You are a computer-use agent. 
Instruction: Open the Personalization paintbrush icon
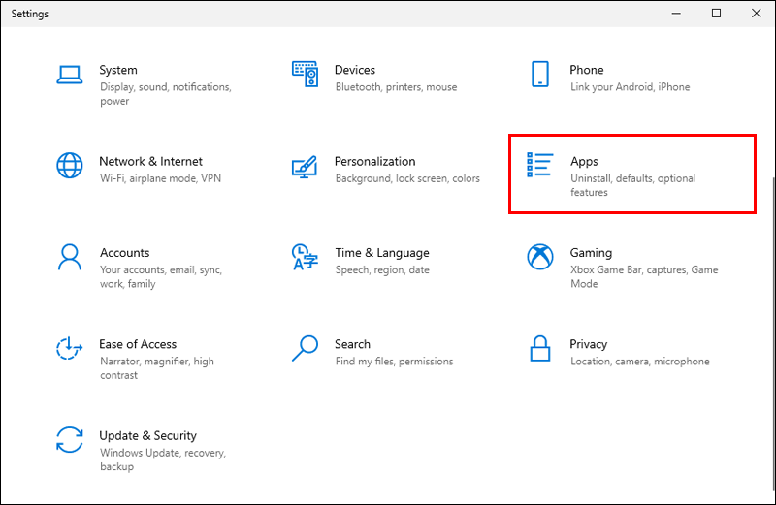[305, 166]
